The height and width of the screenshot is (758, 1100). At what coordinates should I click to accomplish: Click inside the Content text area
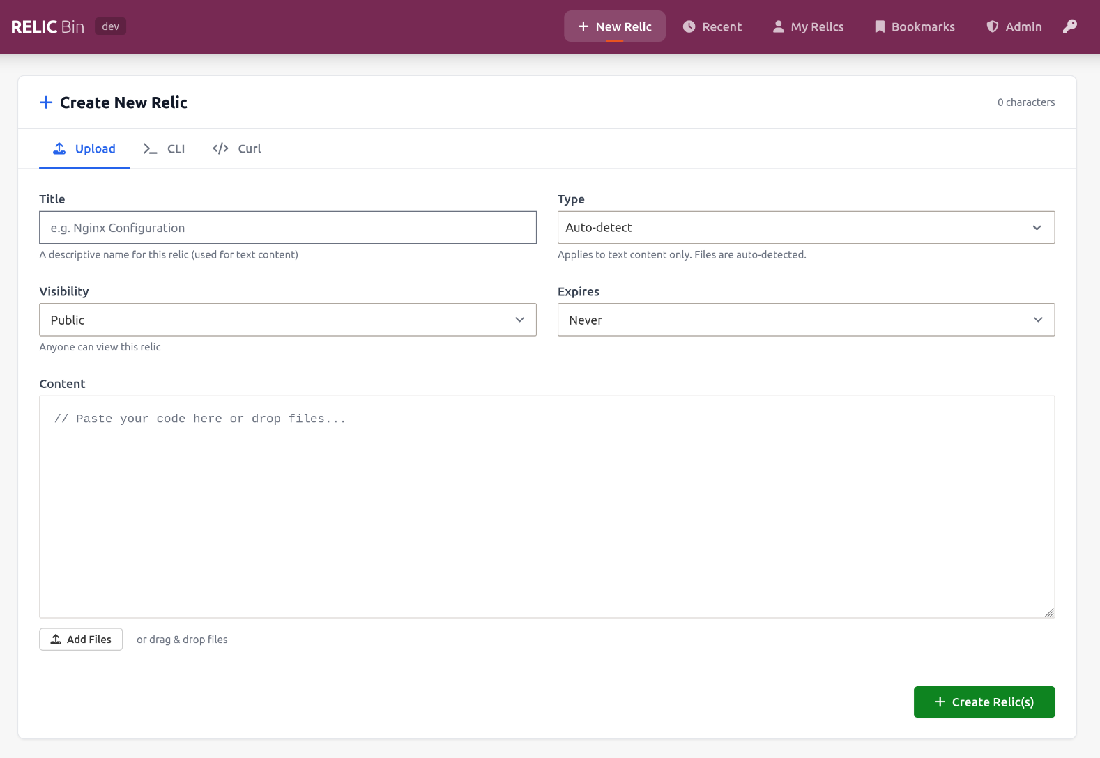pos(547,507)
